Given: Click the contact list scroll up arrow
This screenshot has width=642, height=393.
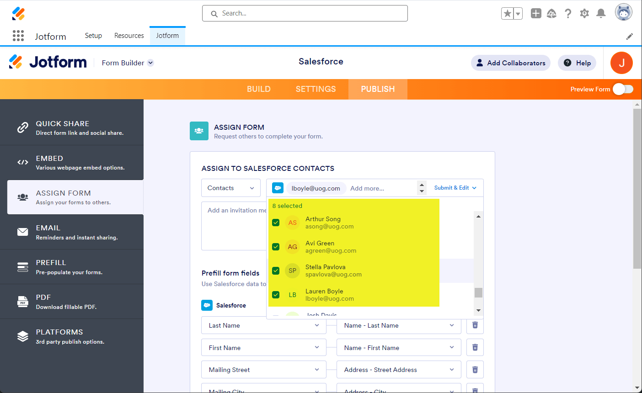Looking at the screenshot, I should pyautogui.click(x=478, y=216).
